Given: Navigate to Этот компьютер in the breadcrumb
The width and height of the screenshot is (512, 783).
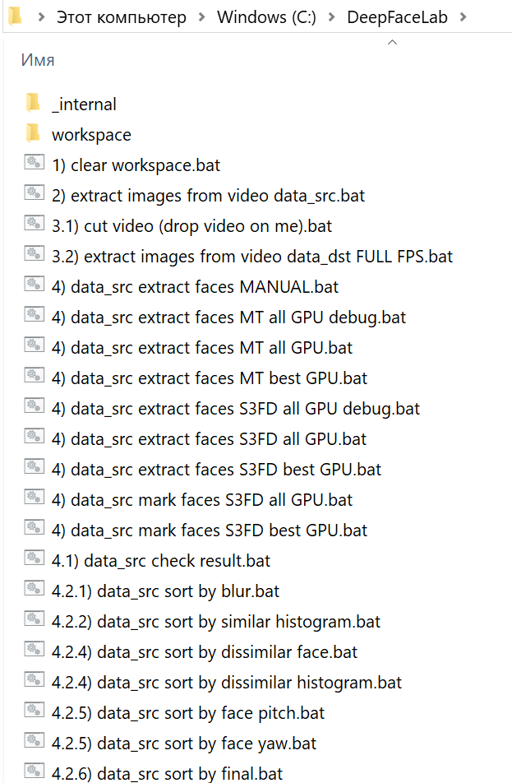Looking at the screenshot, I should click(121, 17).
